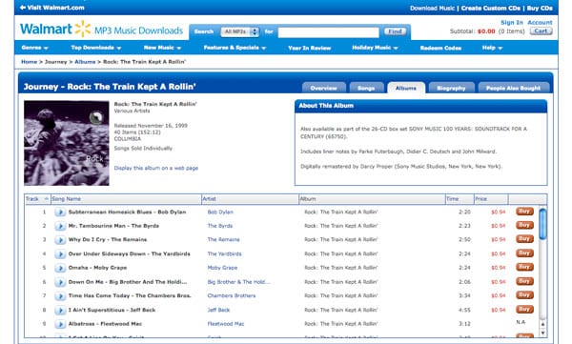This screenshot has height=344, width=572.
Task: Go to Home breadcrumb
Action: click(x=30, y=62)
